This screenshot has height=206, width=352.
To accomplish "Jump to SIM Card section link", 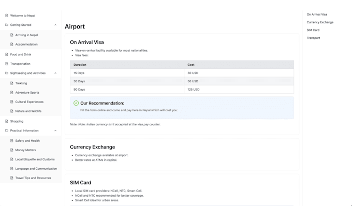I will [x=313, y=30].
